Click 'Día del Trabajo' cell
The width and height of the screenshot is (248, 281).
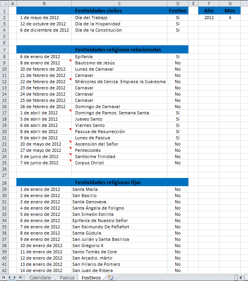coord(120,18)
